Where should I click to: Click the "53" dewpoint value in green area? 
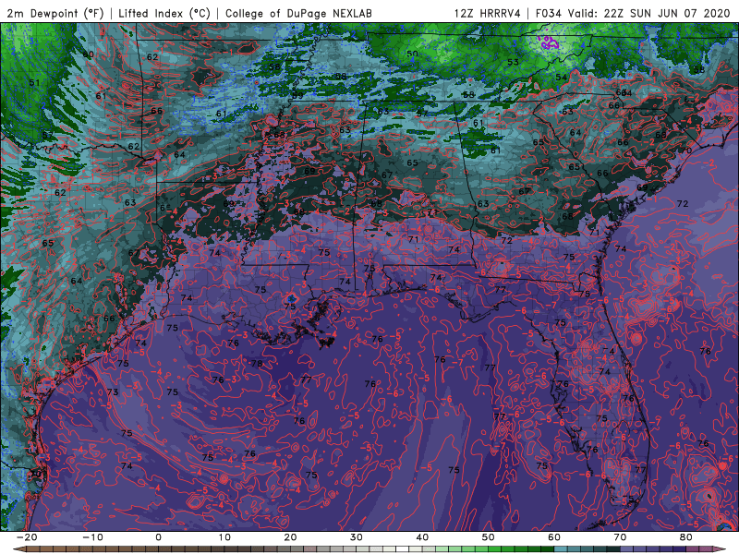(x=514, y=62)
